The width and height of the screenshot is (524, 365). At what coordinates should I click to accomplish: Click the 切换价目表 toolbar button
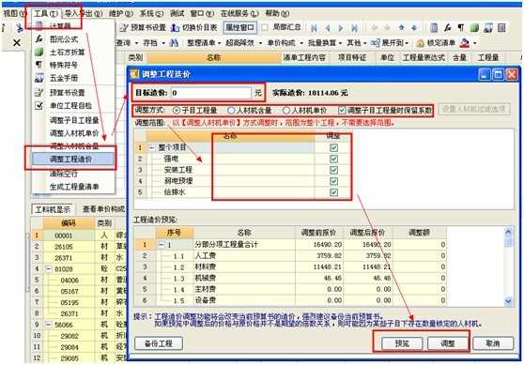click(x=193, y=27)
